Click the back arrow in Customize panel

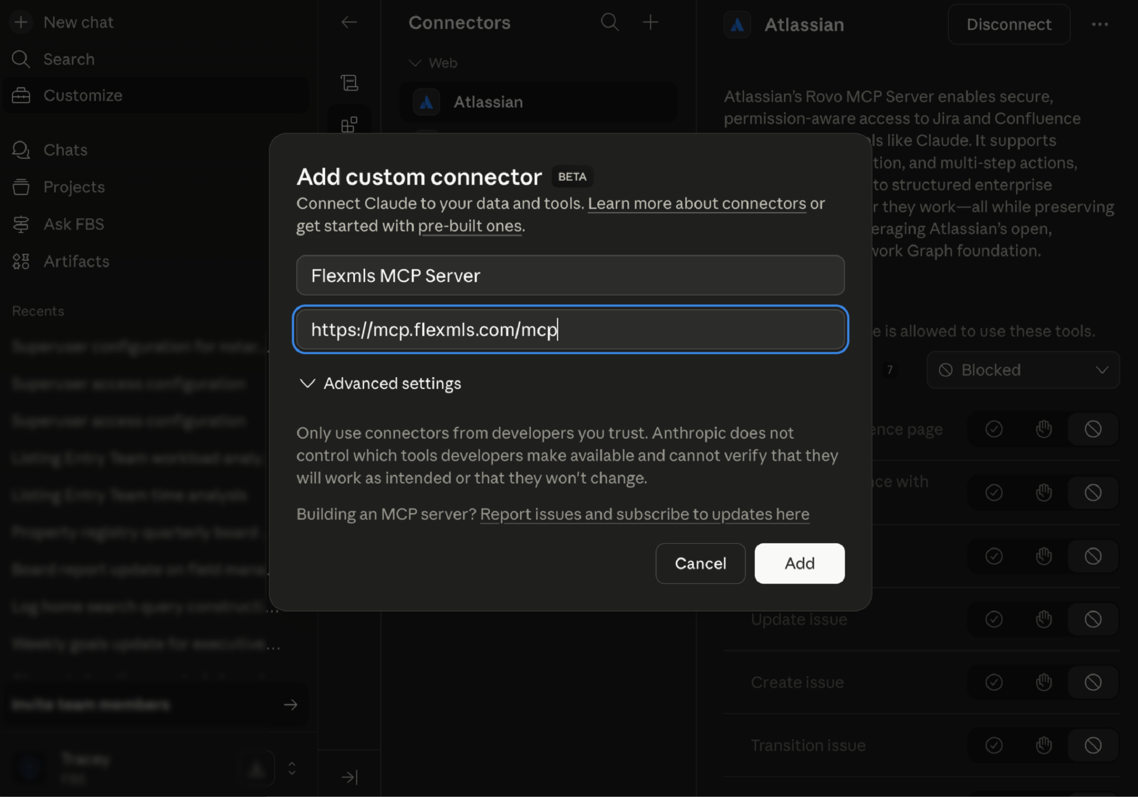[349, 22]
